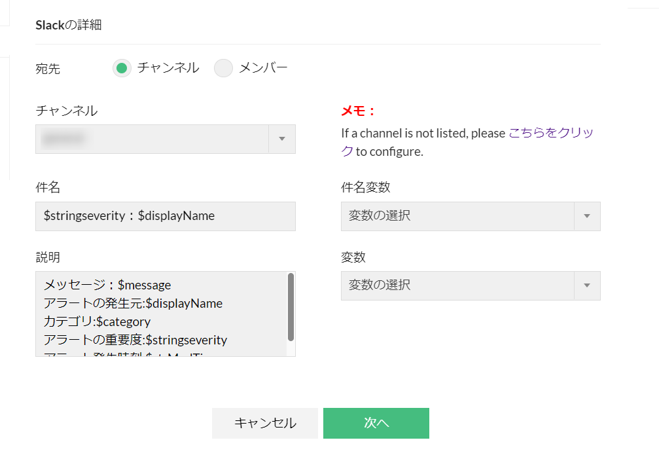Click inside the 件名 subject field
The width and height of the screenshot is (659, 457).
pyautogui.click(x=165, y=216)
